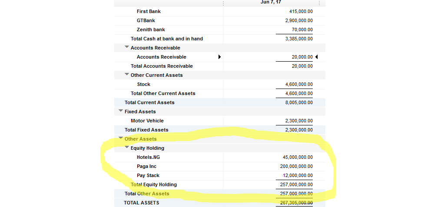This screenshot has width=434, height=207.
Task: Click the Total Current Assets label
Action: click(149, 102)
